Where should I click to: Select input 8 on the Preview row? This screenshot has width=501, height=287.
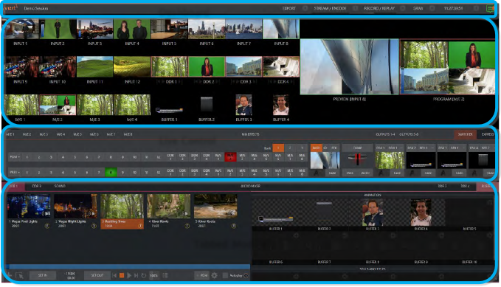(111, 172)
